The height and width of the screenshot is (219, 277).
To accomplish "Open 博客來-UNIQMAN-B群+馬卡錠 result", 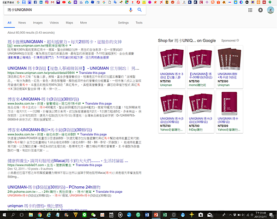I will pyautogui.click(x=50, y=130).
